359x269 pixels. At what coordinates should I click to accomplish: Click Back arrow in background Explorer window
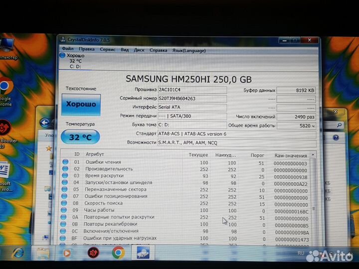coord(45,123)
